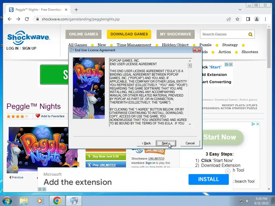Open Chrome's three-dot menu
Image resolution: width=275 pixels, height=206 pixels.
click(x=265, y=19)
